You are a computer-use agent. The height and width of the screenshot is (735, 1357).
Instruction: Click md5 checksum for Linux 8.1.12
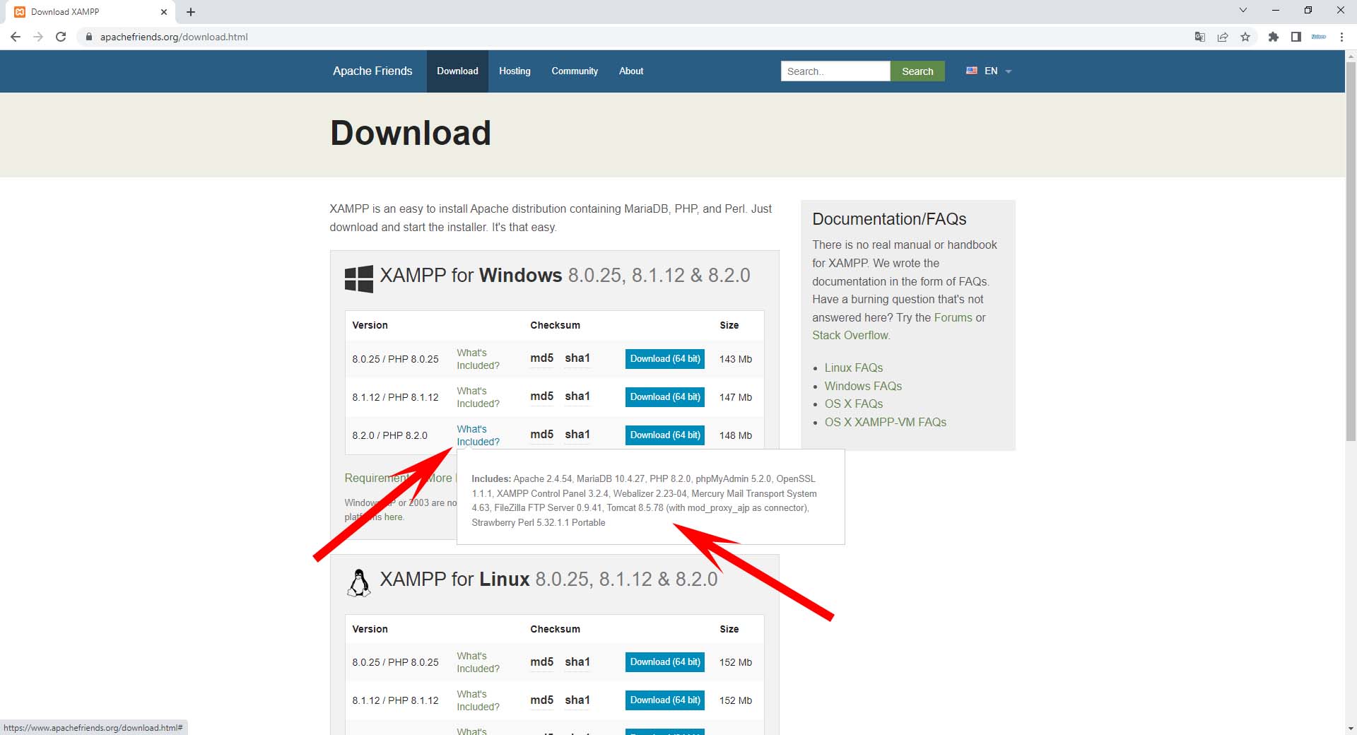point(541,700)
